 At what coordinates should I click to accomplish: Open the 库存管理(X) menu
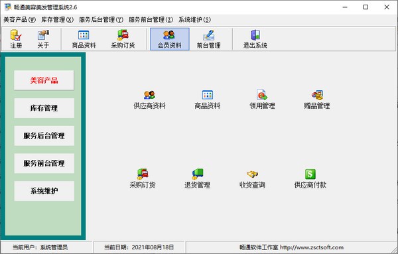[57, 19]
